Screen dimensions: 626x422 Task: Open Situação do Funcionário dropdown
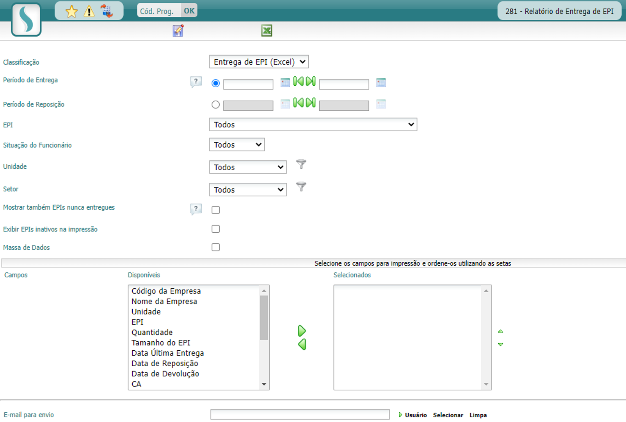[237, 145]
